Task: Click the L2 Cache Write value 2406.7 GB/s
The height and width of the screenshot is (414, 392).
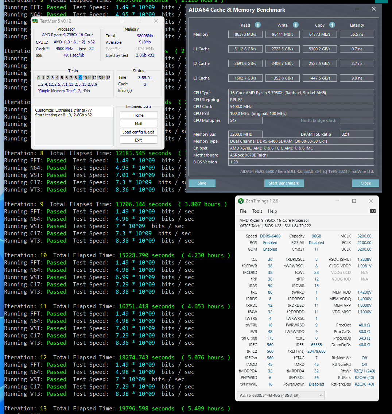Action: [283, 63]
